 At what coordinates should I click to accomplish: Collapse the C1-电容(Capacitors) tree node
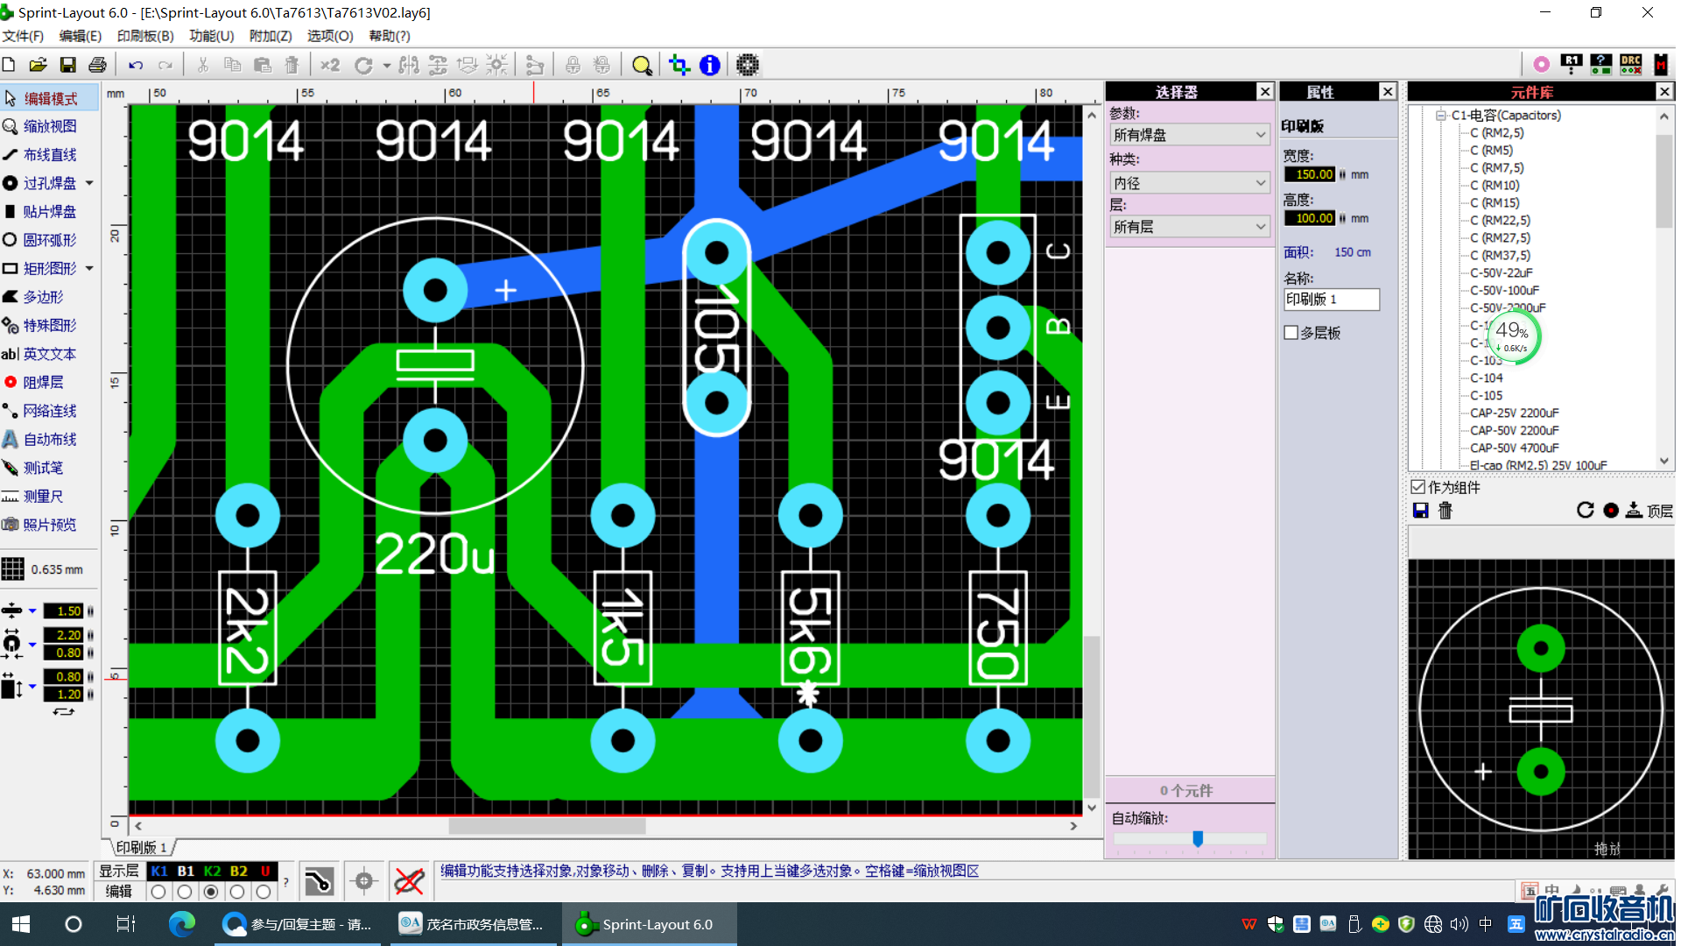click(x=1441, y=116)
